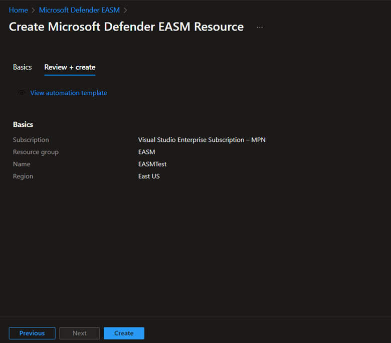Click the EASM resource group value

click(x=146, y=152)
